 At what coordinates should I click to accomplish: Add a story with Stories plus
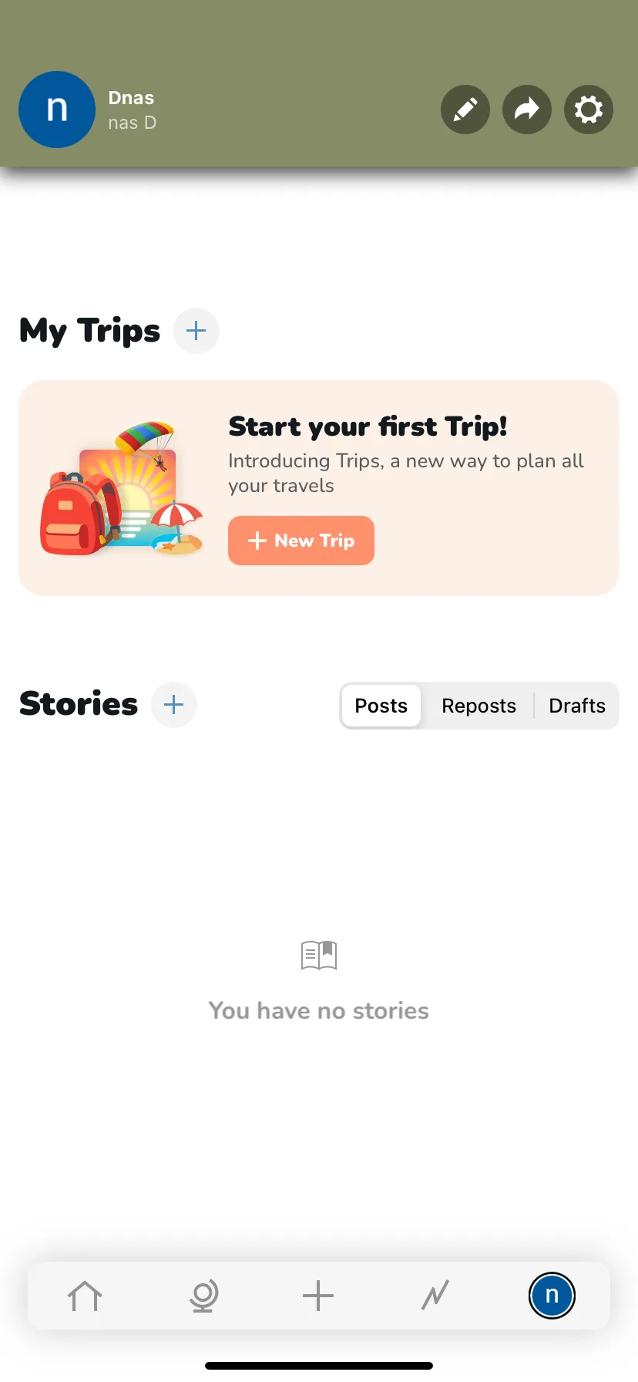[x=174, y=704]
